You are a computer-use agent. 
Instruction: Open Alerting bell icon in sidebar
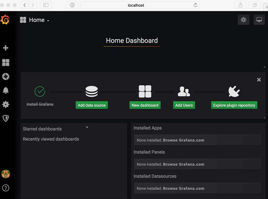point(6,91)
